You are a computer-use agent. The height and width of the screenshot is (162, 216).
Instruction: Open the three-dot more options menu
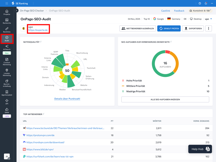point(208,28)
